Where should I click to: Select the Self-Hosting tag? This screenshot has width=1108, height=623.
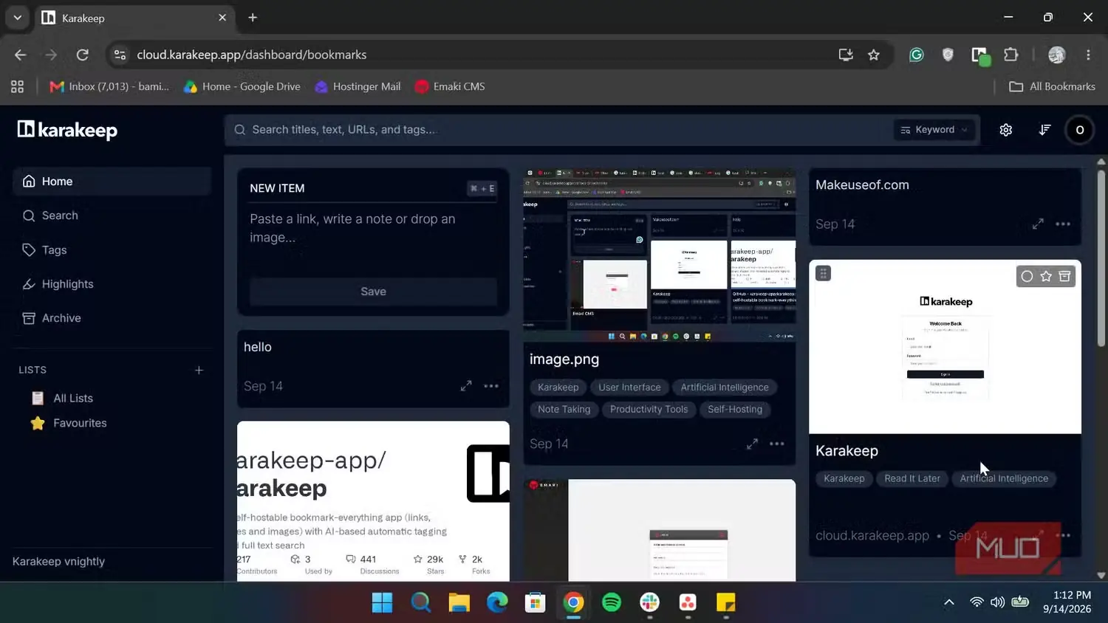[x=735, y=410]
